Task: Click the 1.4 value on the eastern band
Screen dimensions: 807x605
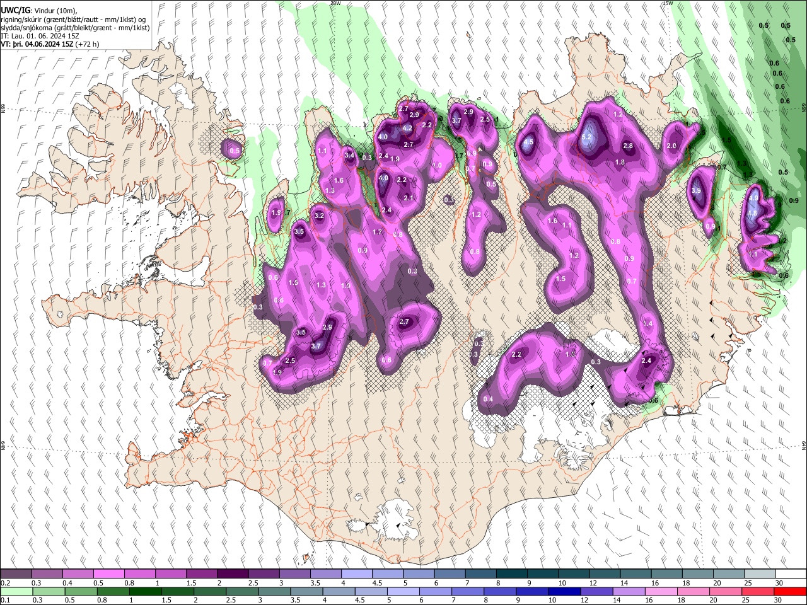Action: (648, 323)
